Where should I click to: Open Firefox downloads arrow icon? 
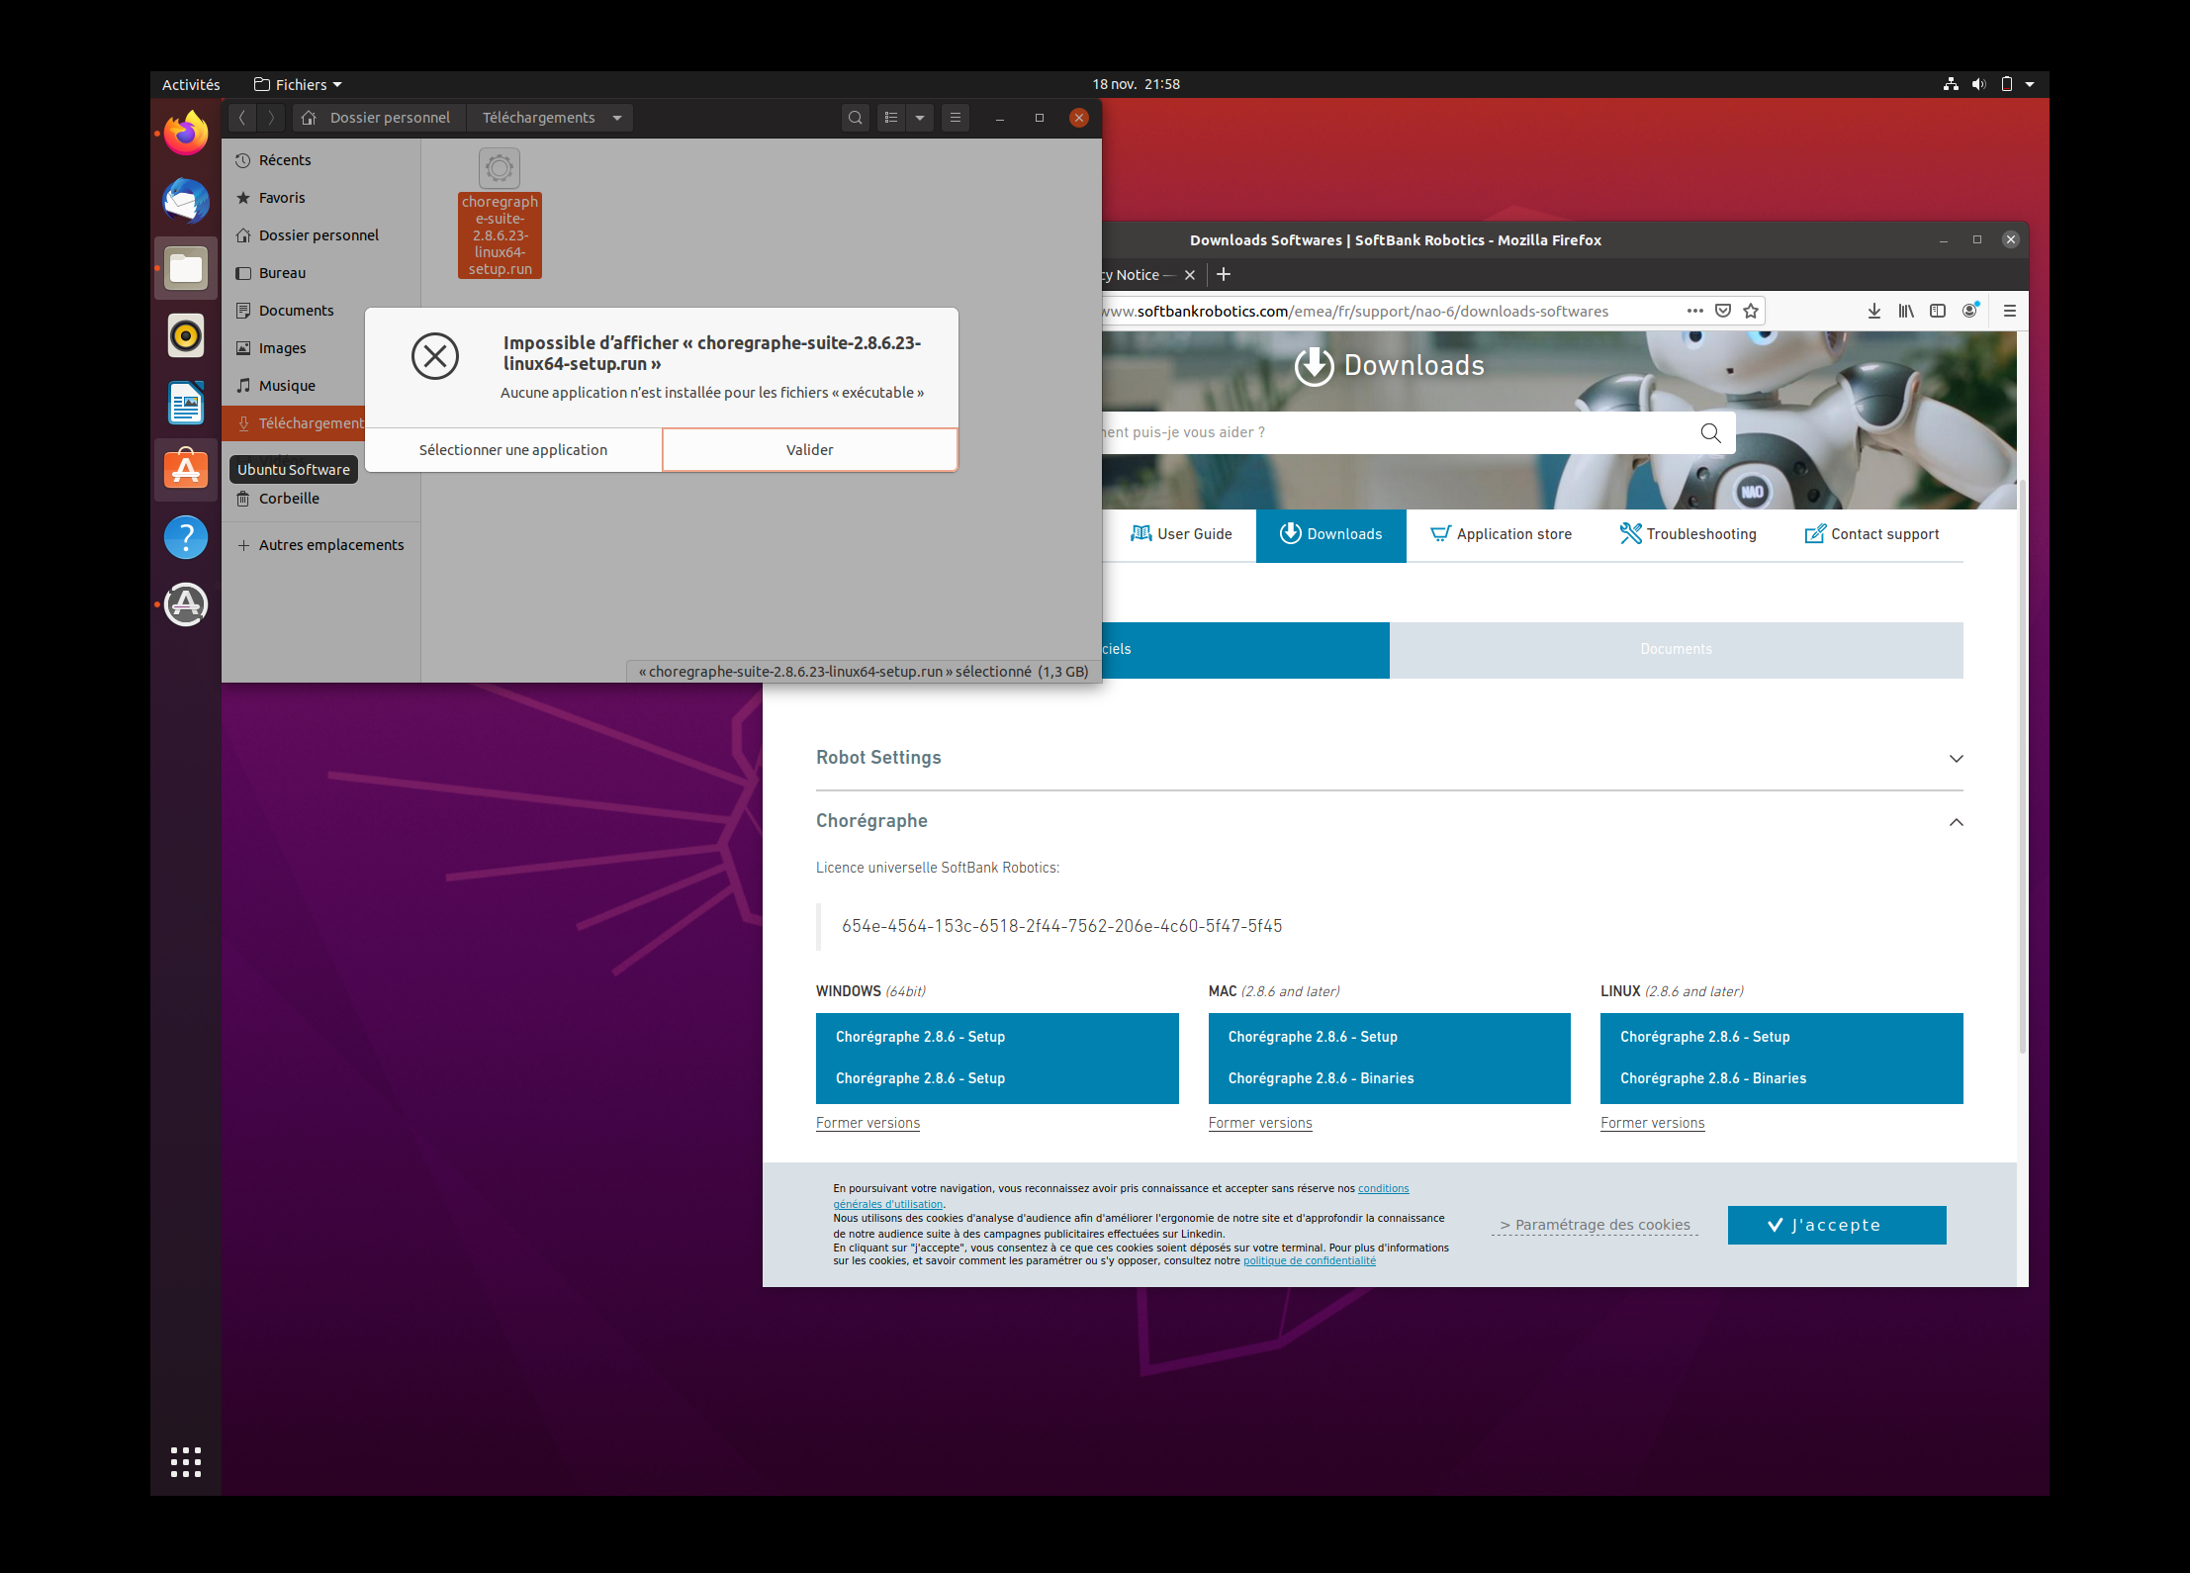coord(1873,311)
